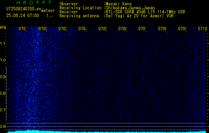The image size is (209, 133).
Task: Click the observer name Masaki Kano
Action: click(119, 4)
